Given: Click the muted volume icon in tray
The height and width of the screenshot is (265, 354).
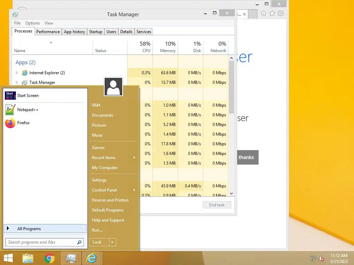Looking at the screenshot, I should [x=322, y=258].
